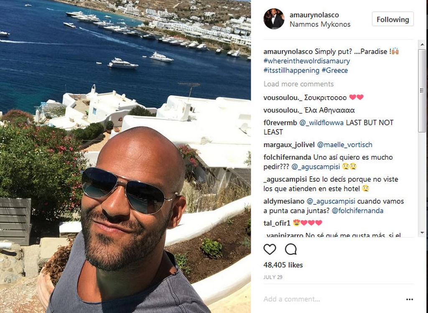The image size is (428, 313).
Task: View who liked: 48,405 likes
Action: 283,265
